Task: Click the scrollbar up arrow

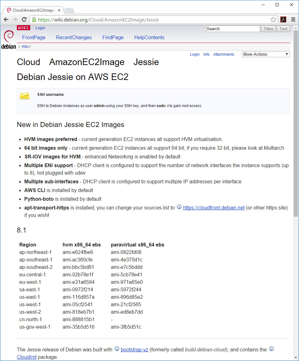Action: click(296, 28)
